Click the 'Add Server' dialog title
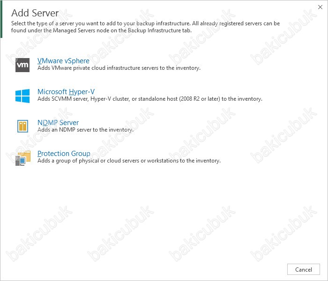This screenshot has width=328, height=281. point(35,13)
